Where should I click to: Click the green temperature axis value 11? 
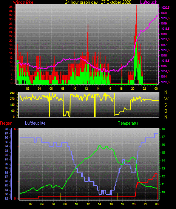(163, 185)
